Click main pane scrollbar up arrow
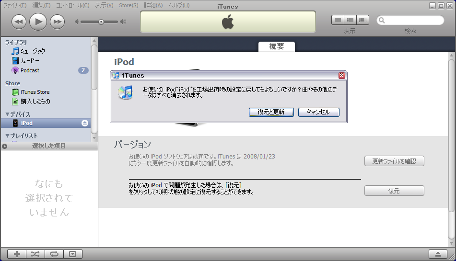This screenshot has width=456, height=261. click(x=451, y=55)
